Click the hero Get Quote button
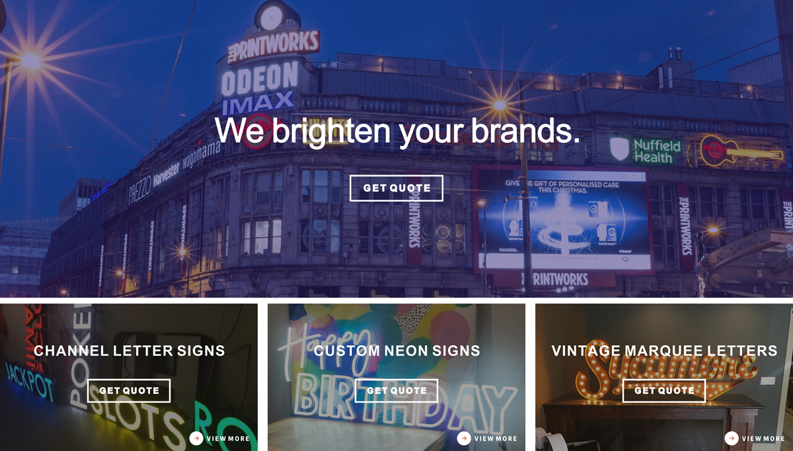793x451 pixels. point(396,188)
